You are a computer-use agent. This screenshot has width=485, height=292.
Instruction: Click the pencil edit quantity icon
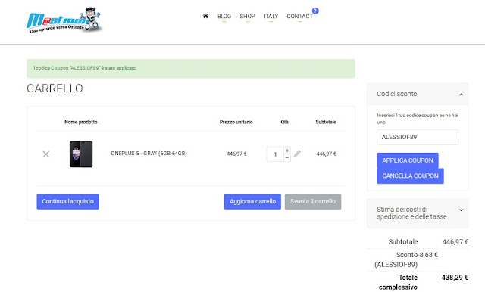pos(297,154)
